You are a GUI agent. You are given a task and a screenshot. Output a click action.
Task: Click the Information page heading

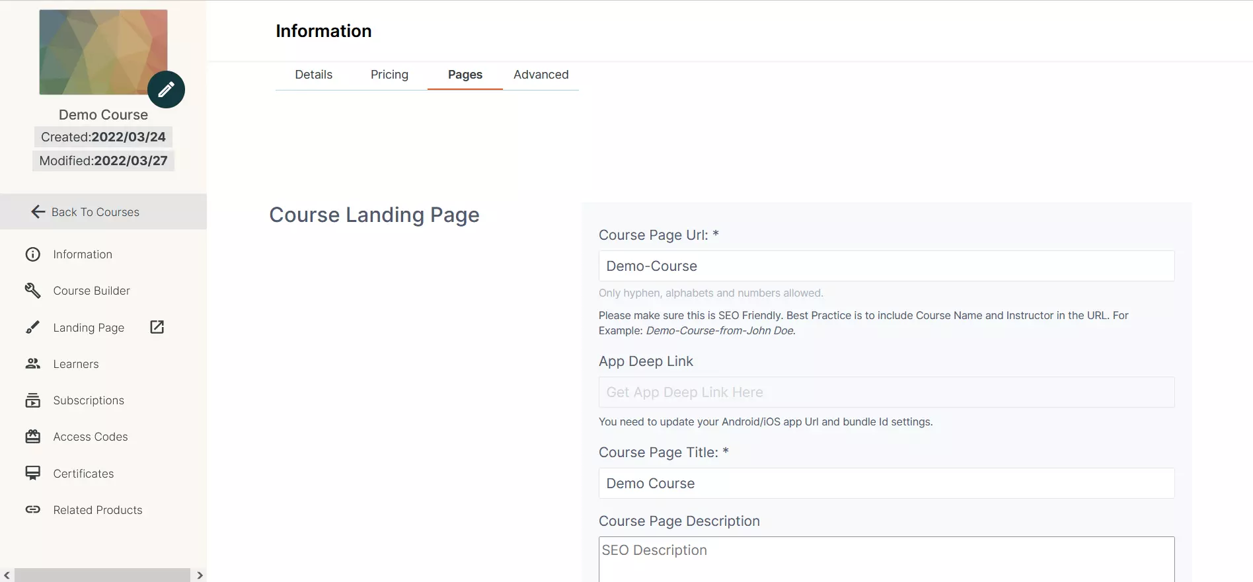tap(324, 31)
